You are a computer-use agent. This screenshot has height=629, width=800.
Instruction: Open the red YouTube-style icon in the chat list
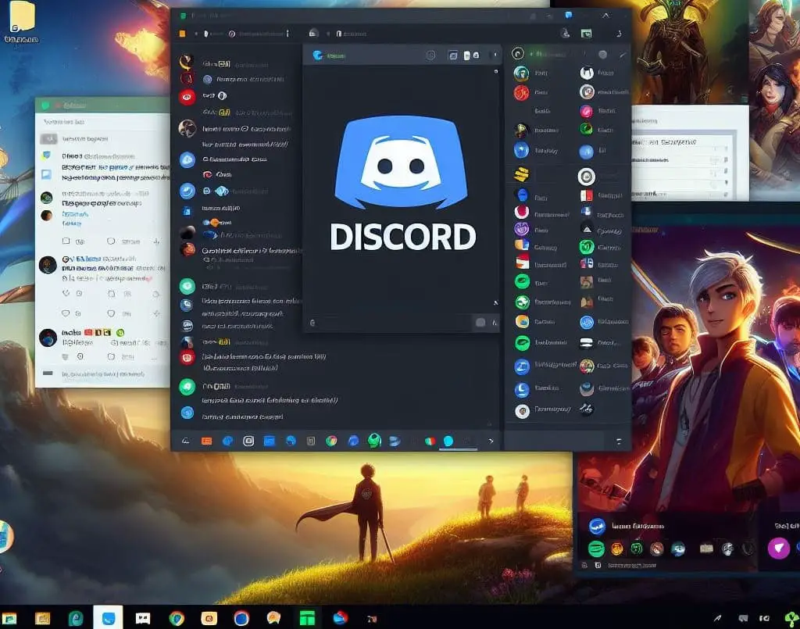(187, 97)
